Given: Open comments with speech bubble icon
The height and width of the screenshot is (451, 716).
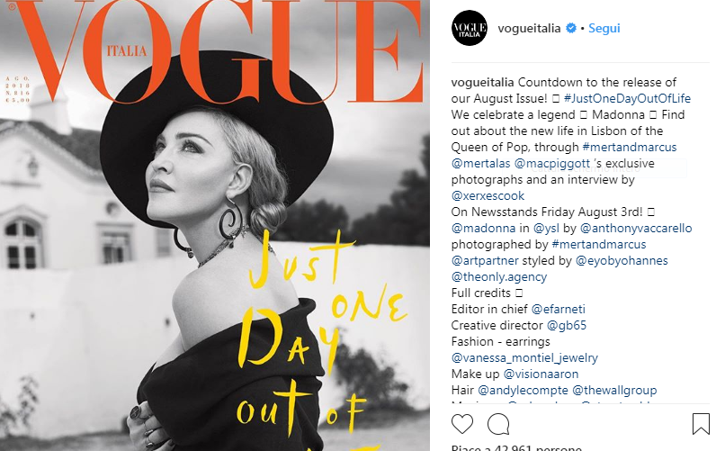Looking at the screenshot, I should (x=498, y=424).
